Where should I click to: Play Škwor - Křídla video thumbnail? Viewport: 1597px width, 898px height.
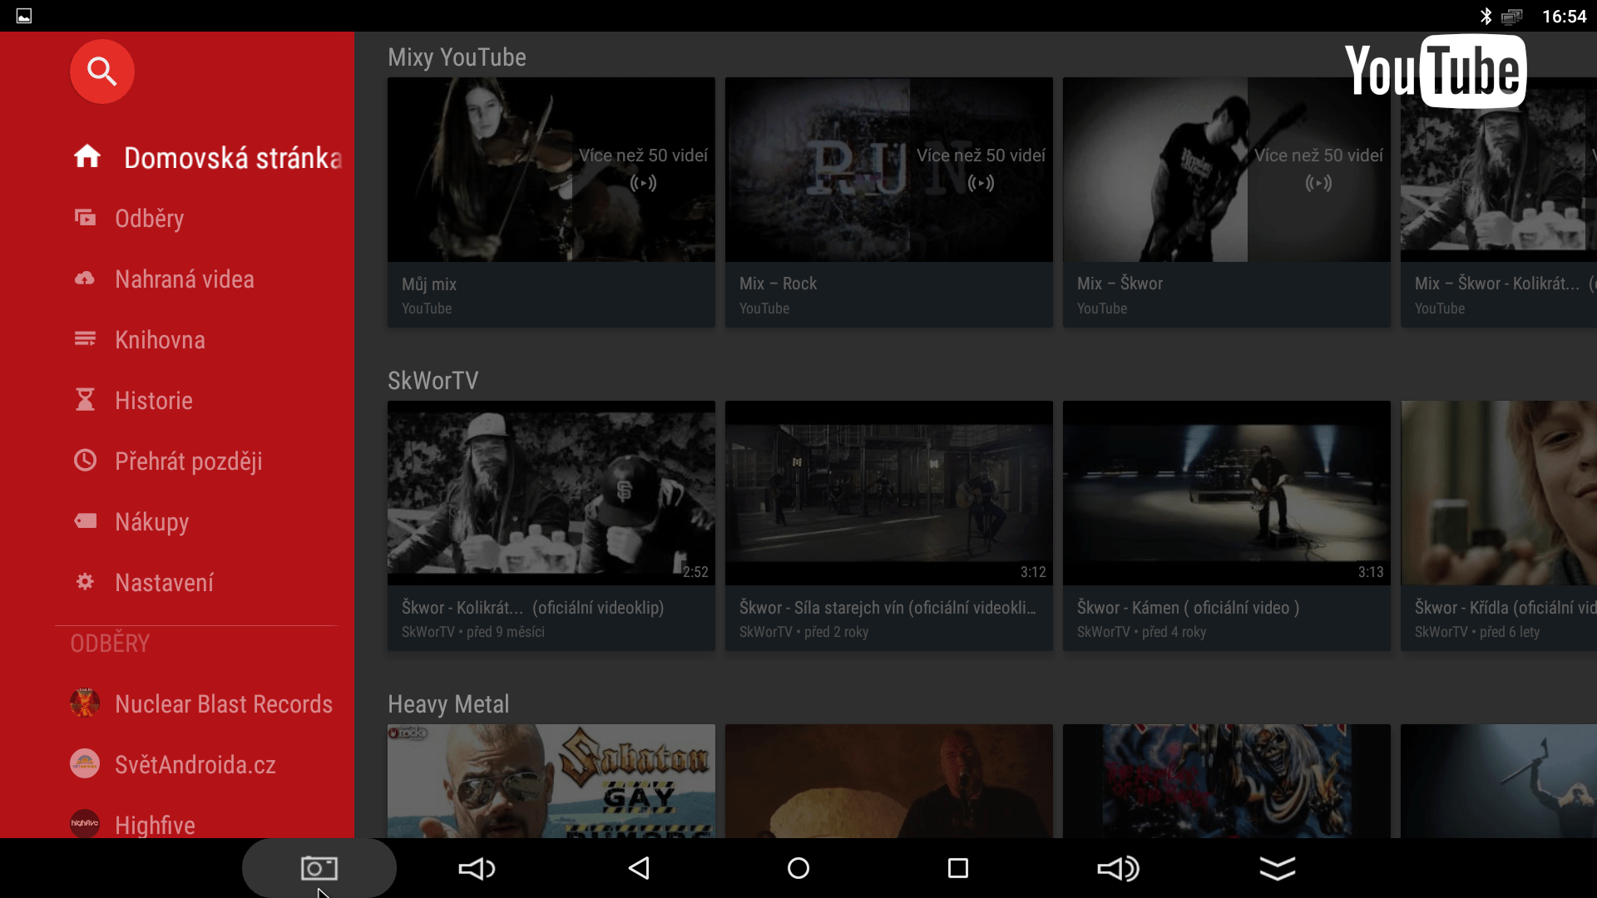[x=1499, y=493]
